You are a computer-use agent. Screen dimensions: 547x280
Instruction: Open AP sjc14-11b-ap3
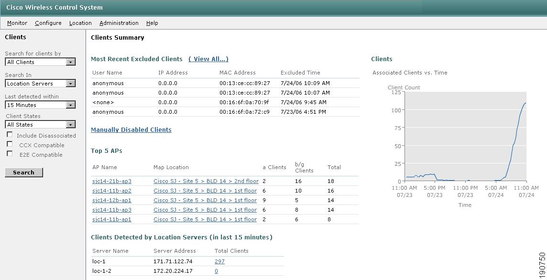pos(112,210)
